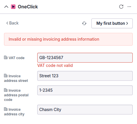This screenshot has width=137, height=124.
Task: Go back using the Back link
Action: click(12, 23)
